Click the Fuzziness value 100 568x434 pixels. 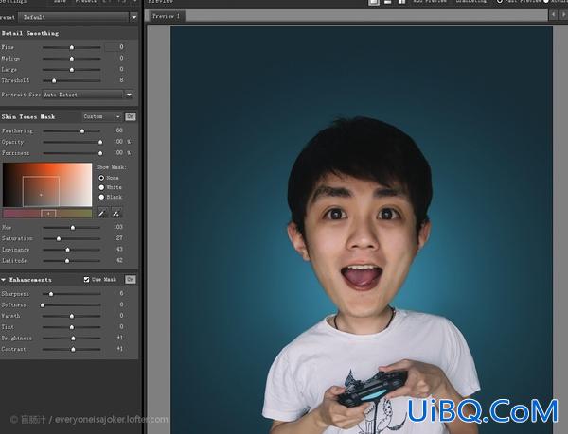[x=118, y=152]
